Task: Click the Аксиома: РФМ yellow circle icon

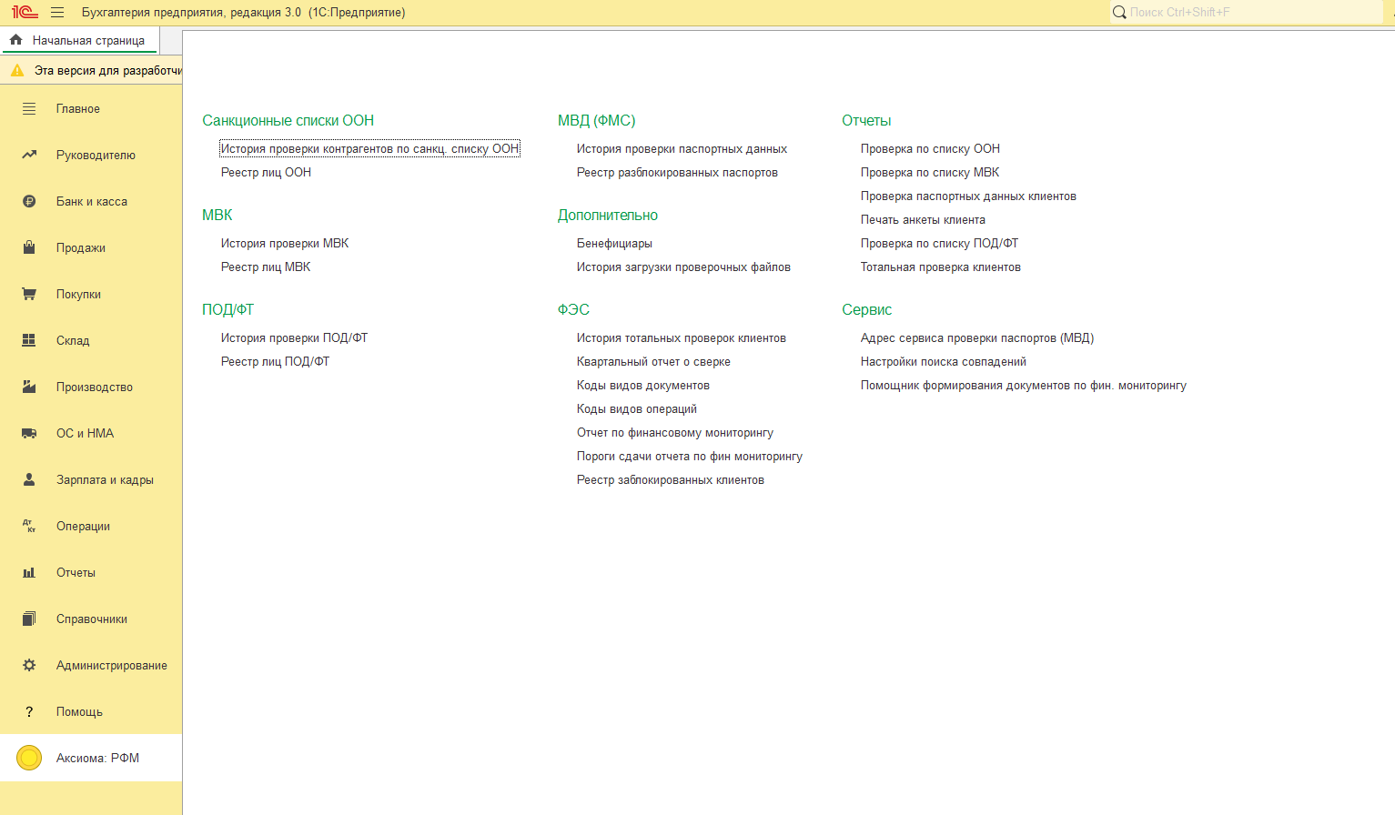Action: tap(29, 758)
